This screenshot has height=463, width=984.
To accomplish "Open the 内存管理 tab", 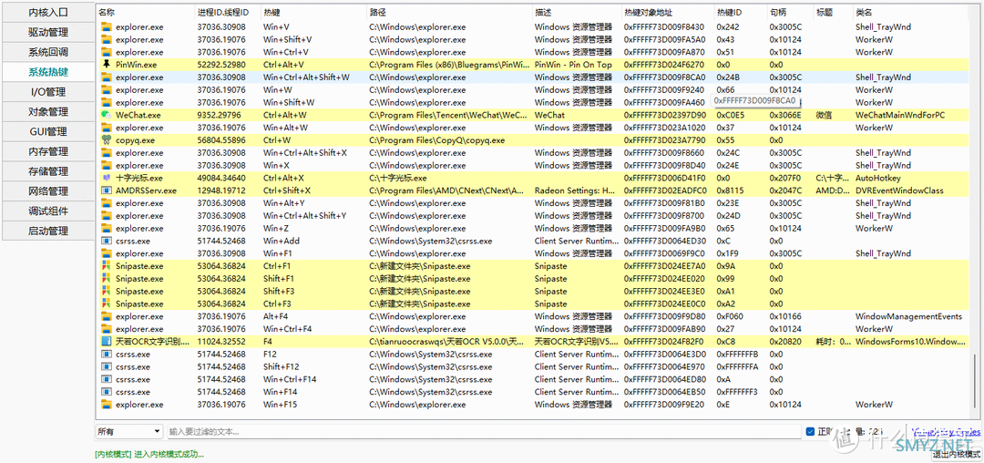I will tap(48, 151).
